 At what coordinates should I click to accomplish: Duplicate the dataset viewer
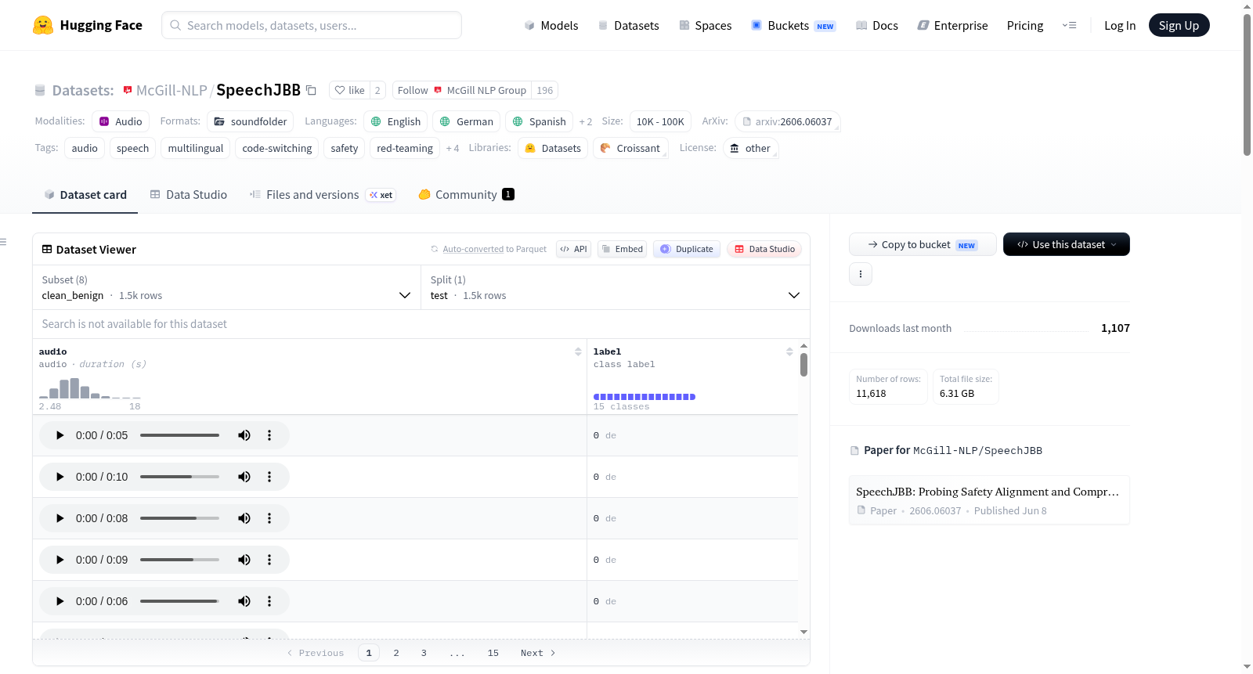[687, 249]
